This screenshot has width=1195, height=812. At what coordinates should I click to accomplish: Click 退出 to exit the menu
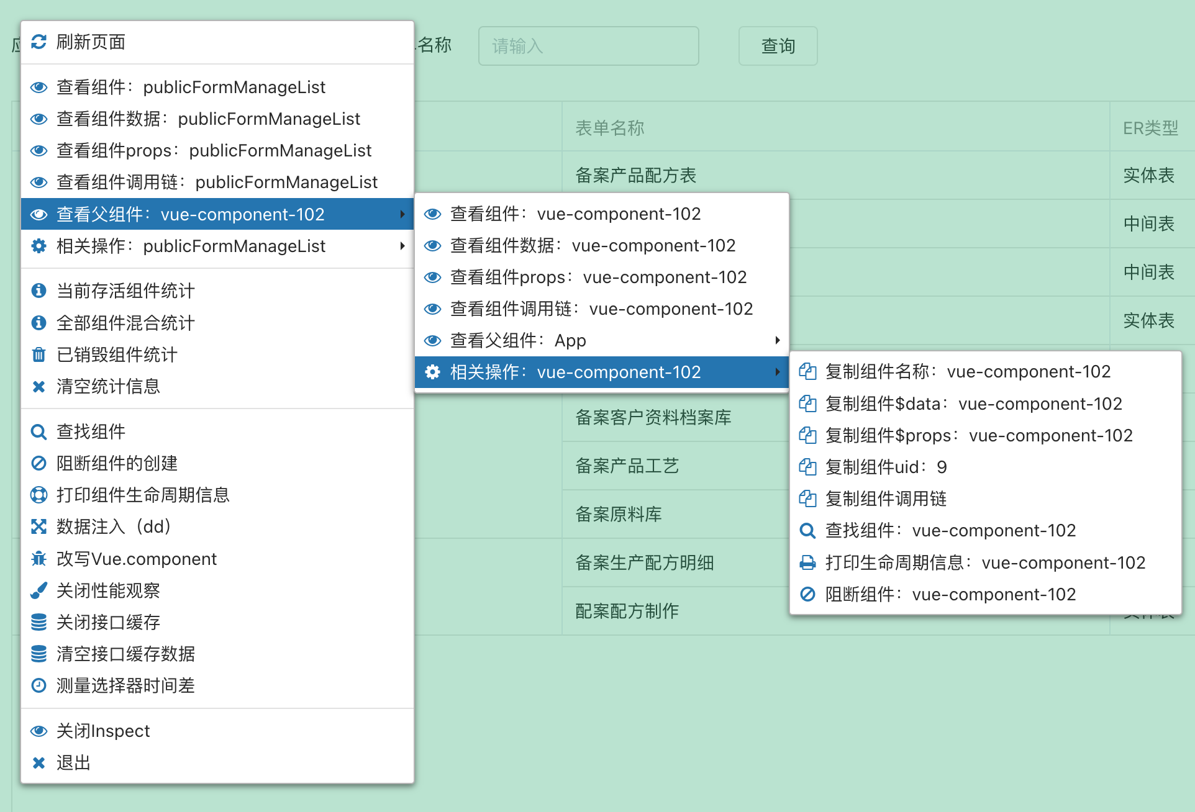point(73,762)
